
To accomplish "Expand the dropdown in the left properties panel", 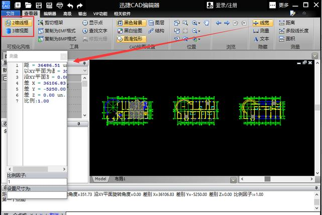I will tap(85, 71).
